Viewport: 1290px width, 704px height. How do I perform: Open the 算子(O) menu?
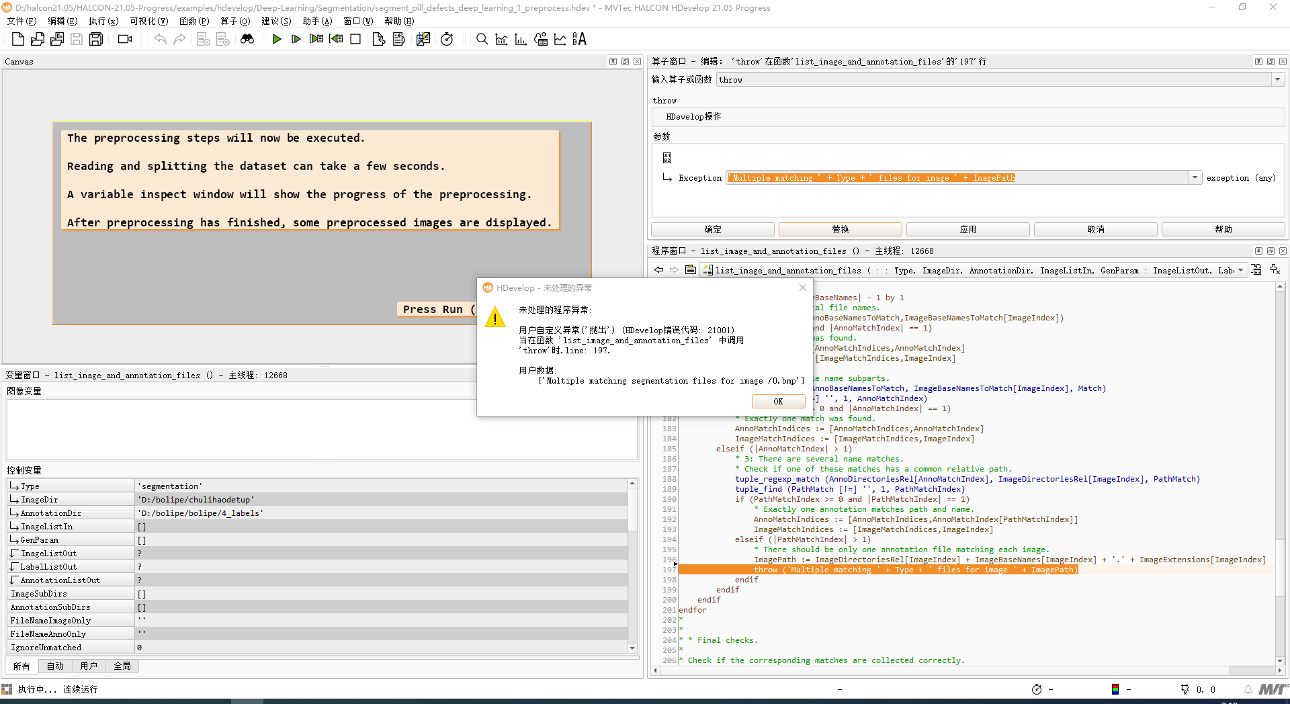pos(235,21)
